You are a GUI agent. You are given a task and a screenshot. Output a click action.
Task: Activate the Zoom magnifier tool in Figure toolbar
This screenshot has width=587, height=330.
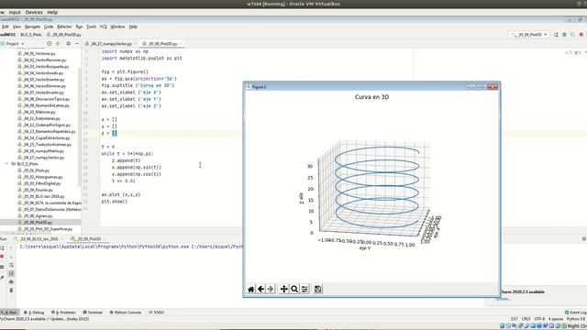pos(294,289)
